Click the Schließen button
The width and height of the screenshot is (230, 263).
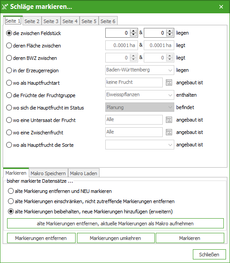click(209, 255)
